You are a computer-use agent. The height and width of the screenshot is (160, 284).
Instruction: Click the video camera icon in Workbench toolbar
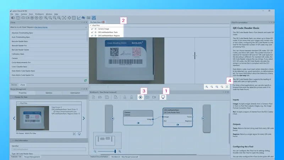(x=154, y=97)
